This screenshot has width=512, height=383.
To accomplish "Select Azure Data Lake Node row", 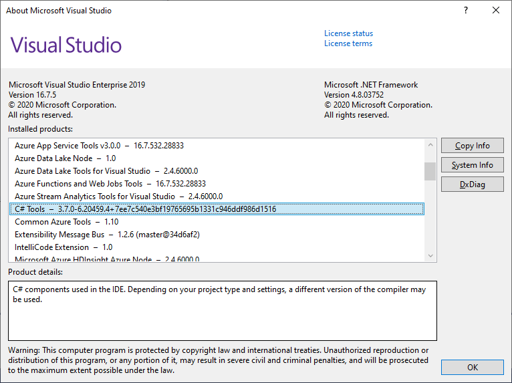I will tap(217, 158).
